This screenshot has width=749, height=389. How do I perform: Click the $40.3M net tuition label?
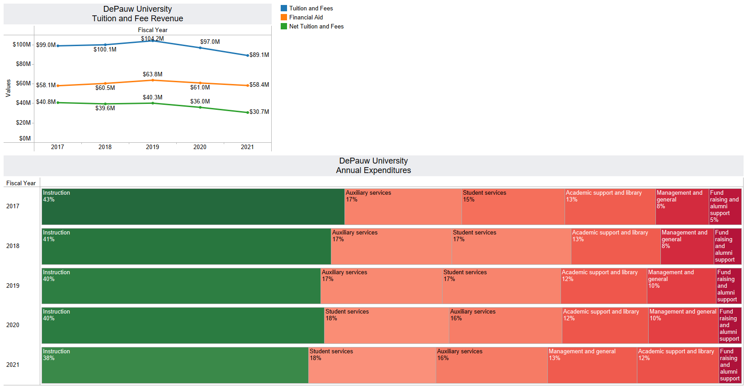tap(152, 97)
